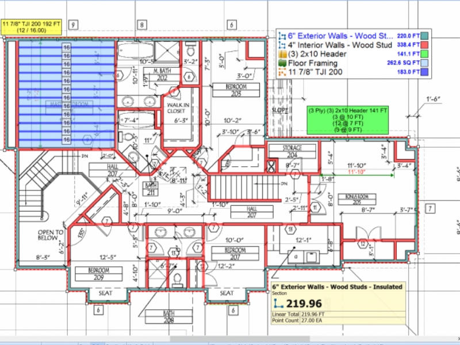The width and height of the screenshot is (460, 345).
Task: Select the blue TJI 200 color swatch
Action: 425,72
